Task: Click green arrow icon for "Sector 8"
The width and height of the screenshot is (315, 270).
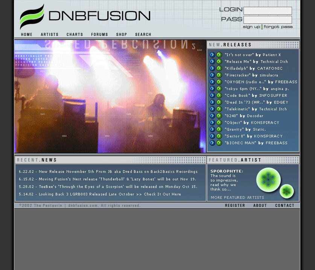Action: 219,136
